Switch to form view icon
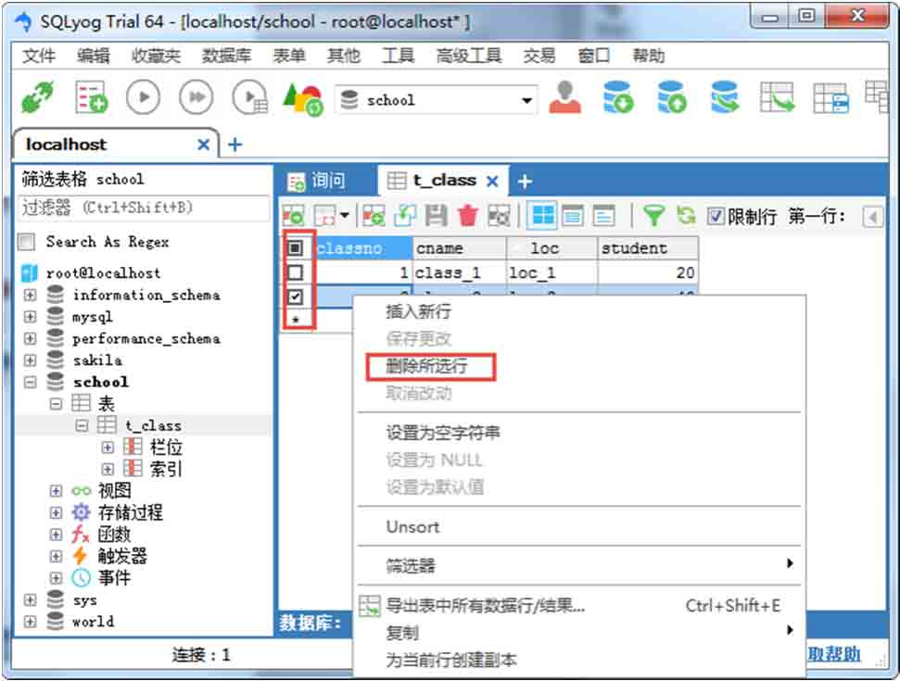Screen dimensions: 900x681 tap(573, 216)
